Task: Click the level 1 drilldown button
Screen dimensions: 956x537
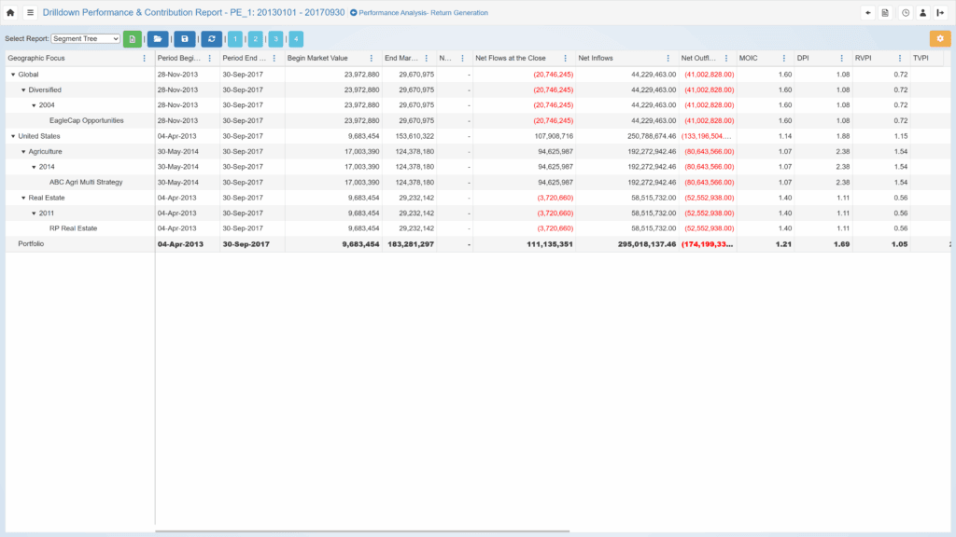Action: pyautogui.click(x=234, y=39)
